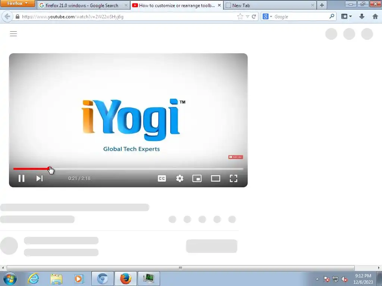Open the Windows Start menu
382x286 pixels.
(10, 279)
